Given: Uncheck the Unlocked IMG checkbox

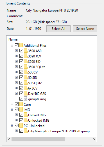Looking at the screenshot, I should point(21,120).
